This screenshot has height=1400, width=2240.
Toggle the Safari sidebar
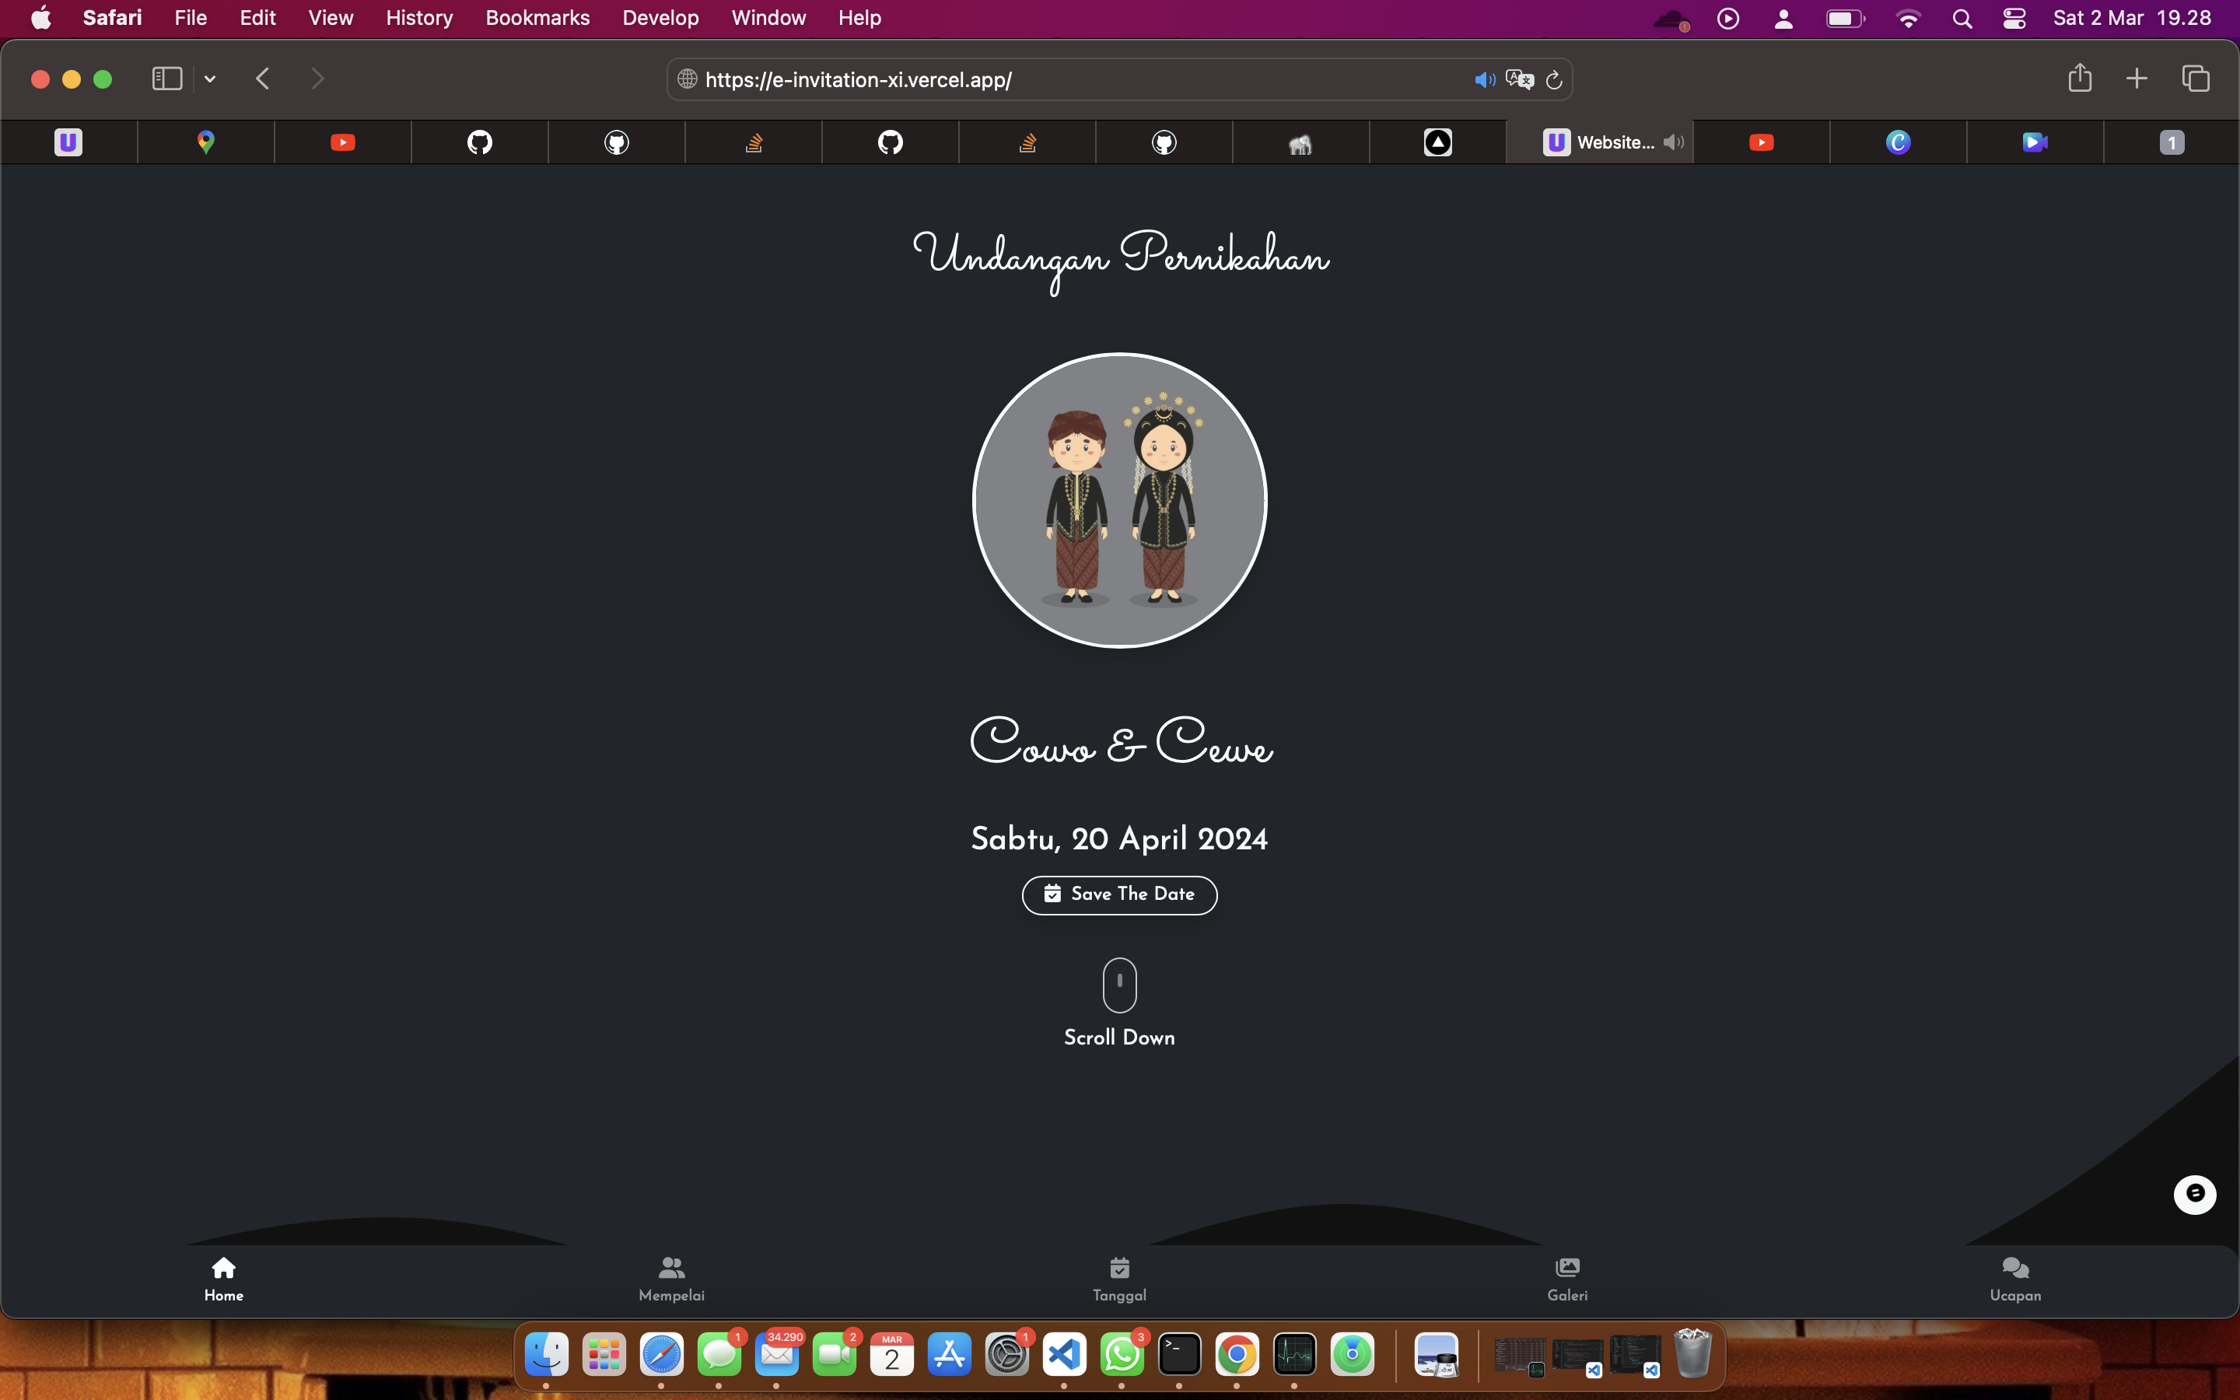166,79
